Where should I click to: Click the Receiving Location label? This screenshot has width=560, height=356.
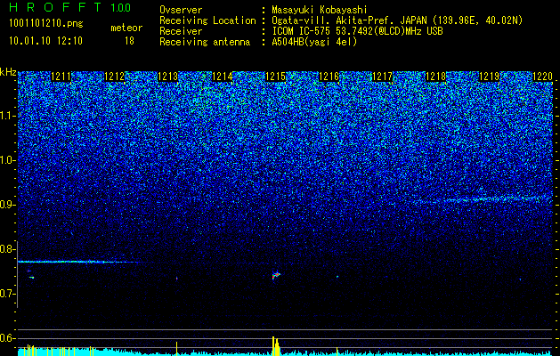[207, 20]
